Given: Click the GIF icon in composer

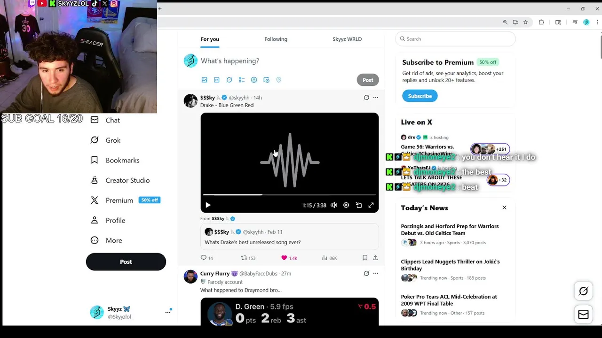Looking at the screenshot, I should pos(217,80).
